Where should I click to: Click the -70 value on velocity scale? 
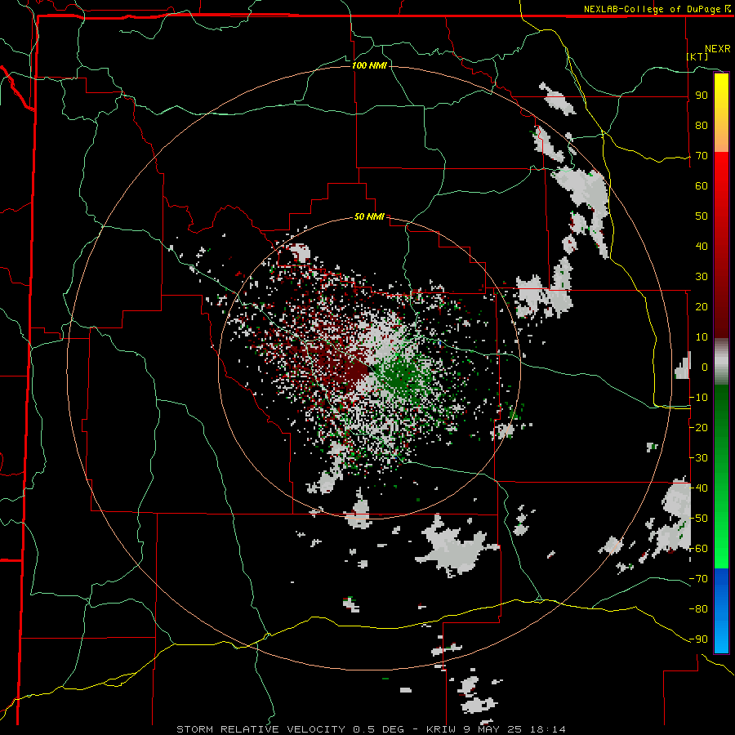(x=698, y=579)
